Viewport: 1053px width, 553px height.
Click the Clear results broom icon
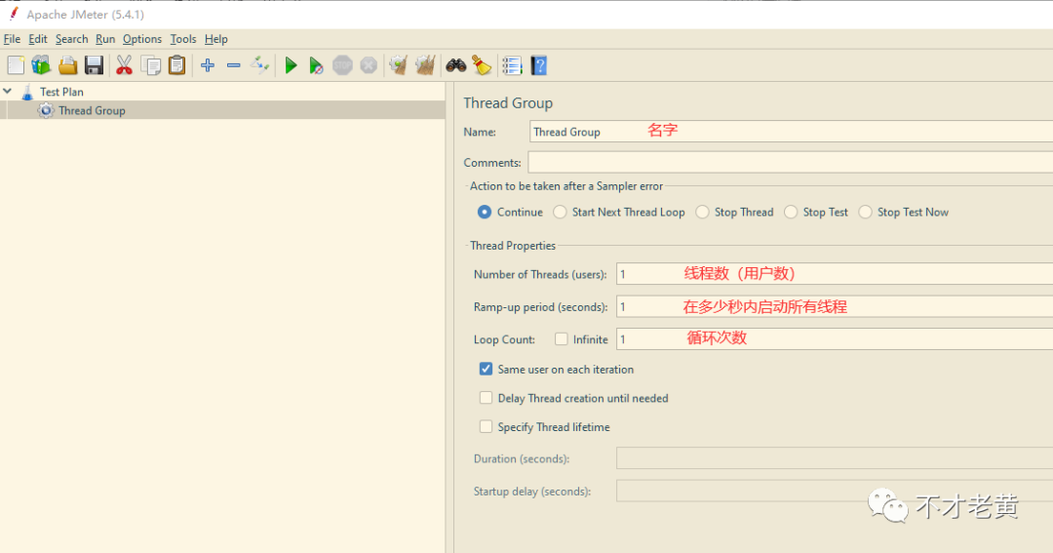[x=399, y=65]
